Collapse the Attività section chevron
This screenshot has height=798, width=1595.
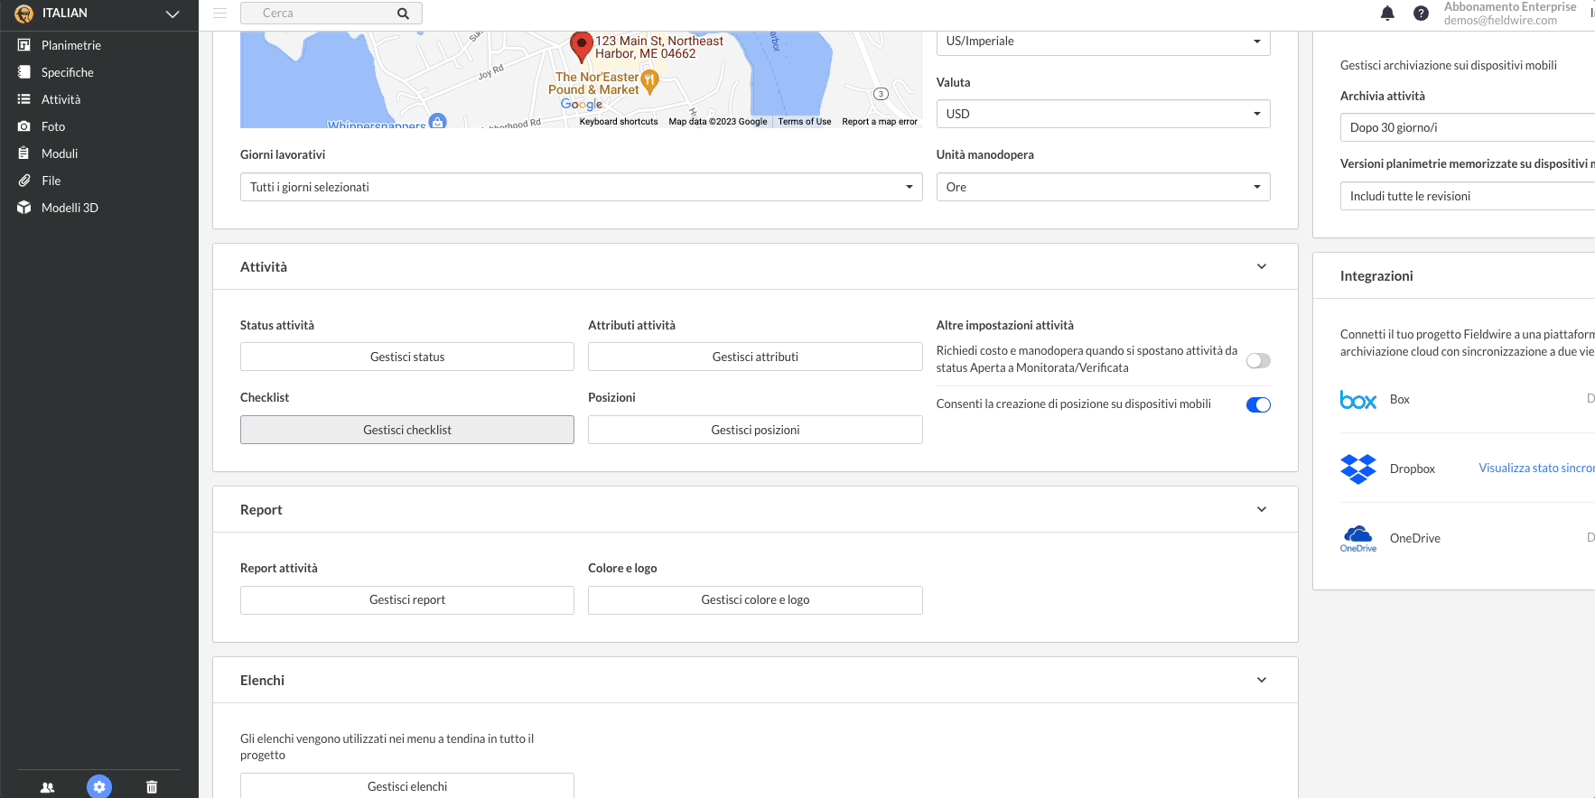click(x=1261, y=266)
